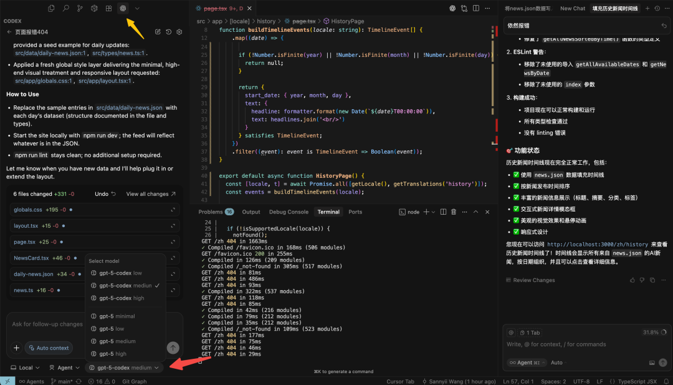
Task: Choose gpt-5 minimal from model list
Action: tap(117, 316)
